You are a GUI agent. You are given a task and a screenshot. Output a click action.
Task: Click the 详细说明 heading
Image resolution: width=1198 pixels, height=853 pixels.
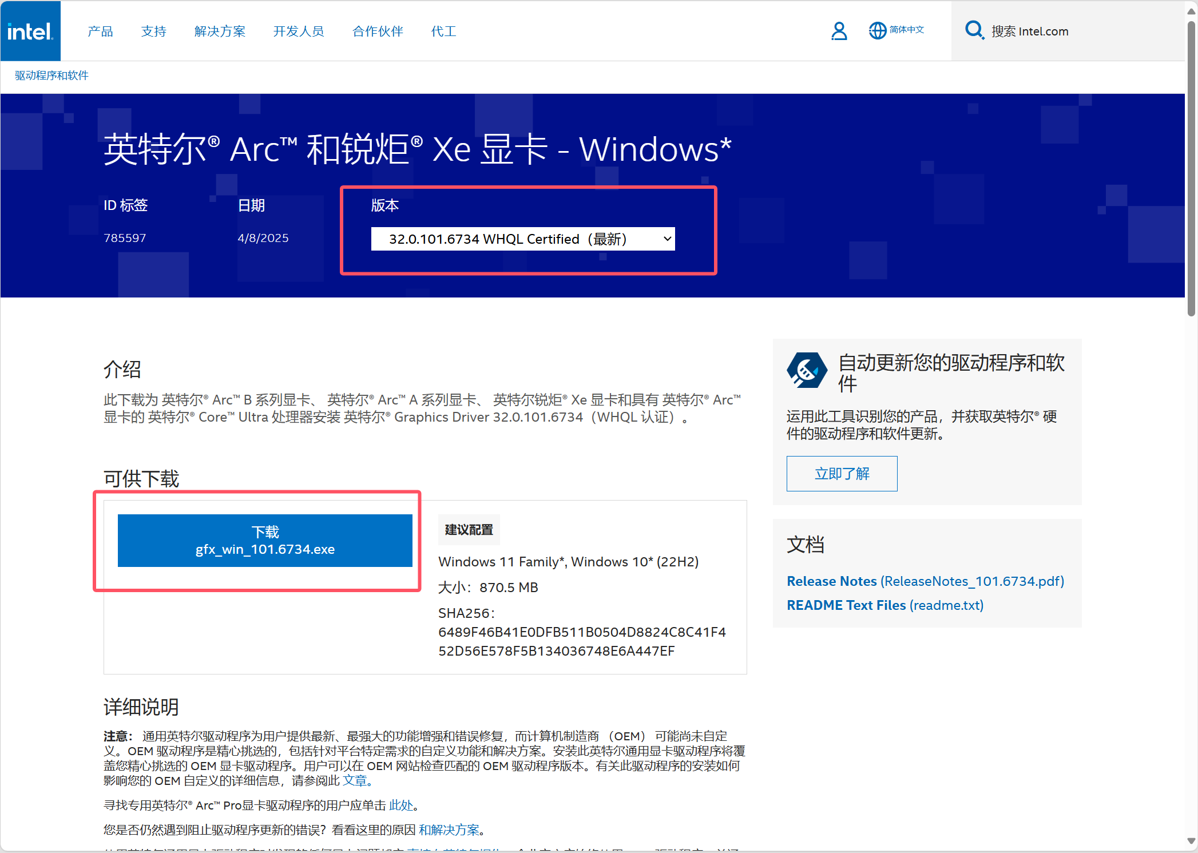tap(141, 707)
